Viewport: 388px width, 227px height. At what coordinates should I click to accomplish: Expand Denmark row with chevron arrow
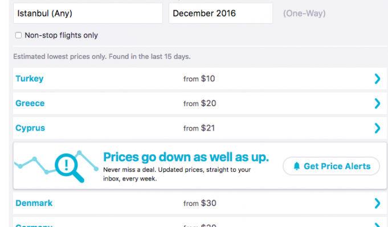point(377,203)
